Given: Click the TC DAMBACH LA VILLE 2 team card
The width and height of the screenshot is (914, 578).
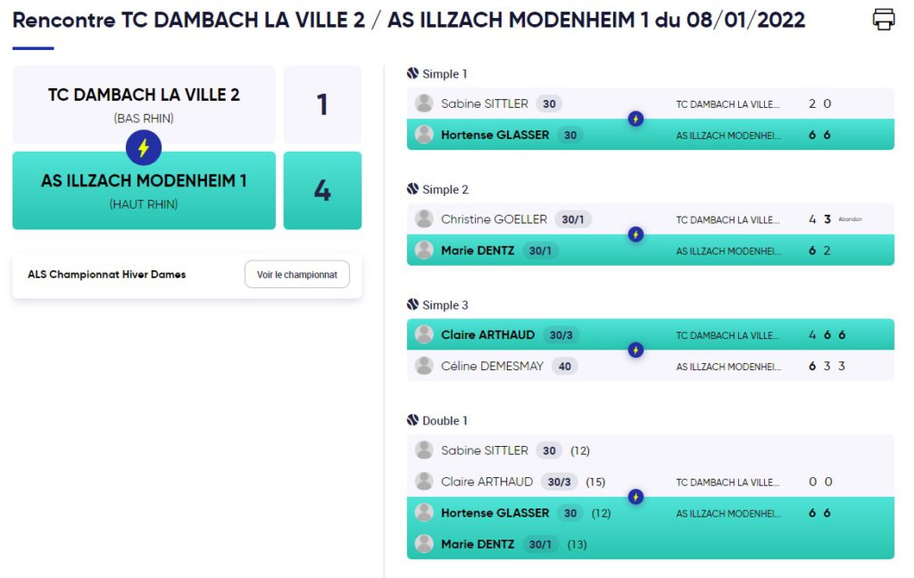Looking at the screenshot, I should [144, 105].
